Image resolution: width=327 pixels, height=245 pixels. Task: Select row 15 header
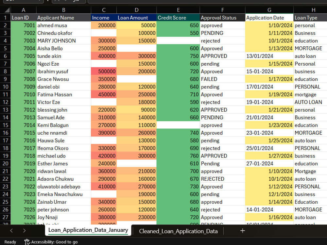[x=5, y=125]
